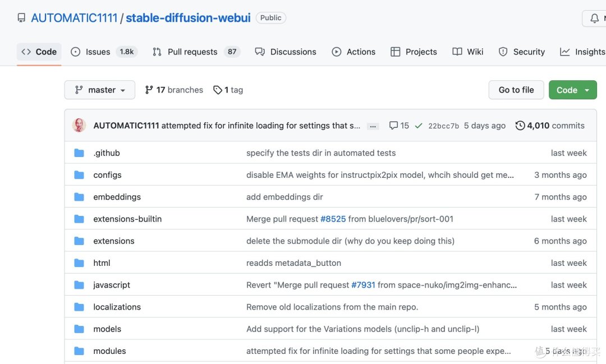
Task: Switch to the Issues tab
Action: pyautogui.click(x=98, y=52)
